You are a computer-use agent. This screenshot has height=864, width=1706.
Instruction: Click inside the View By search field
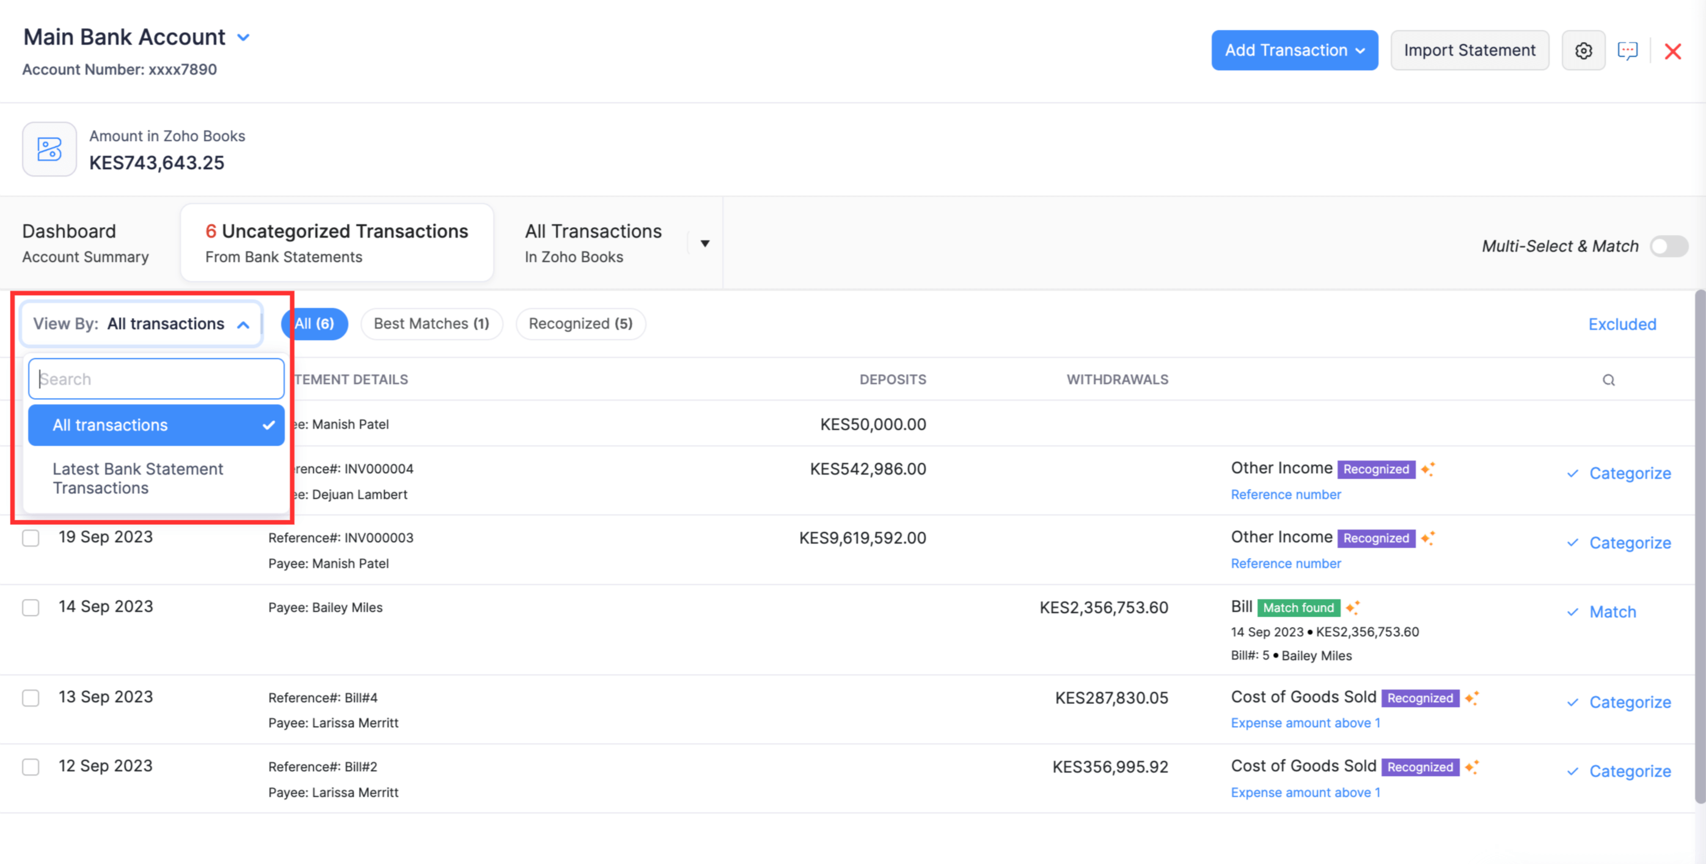click(156, 379)
